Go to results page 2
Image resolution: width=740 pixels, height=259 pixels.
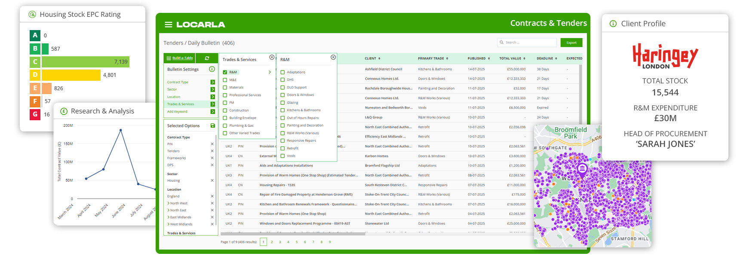click(x=272, y=242)
